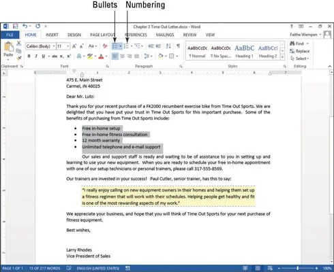Switch to the INSERT ribbon tab

coord(52,35)
